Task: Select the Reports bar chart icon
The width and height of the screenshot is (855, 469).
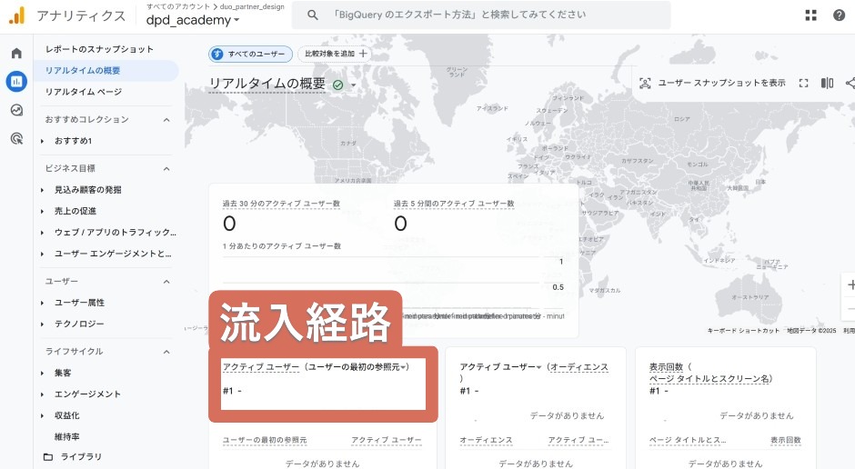Action: point(16,82)
